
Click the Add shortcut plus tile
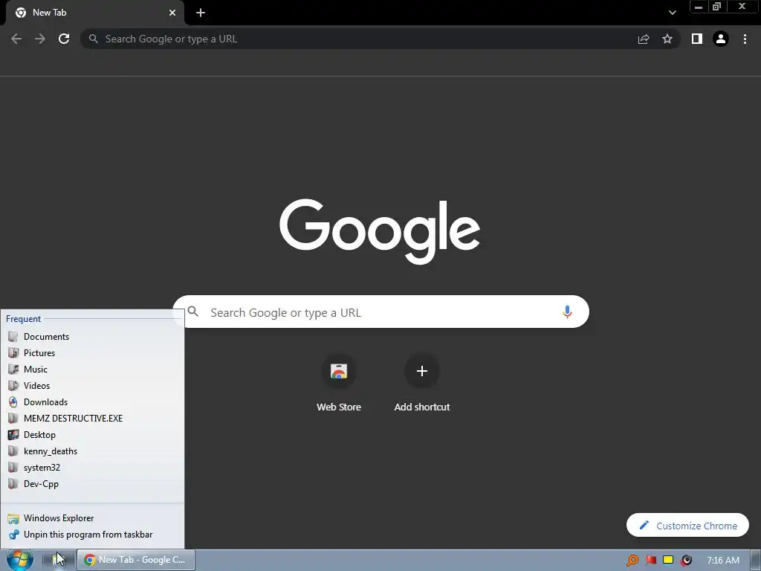422,384
